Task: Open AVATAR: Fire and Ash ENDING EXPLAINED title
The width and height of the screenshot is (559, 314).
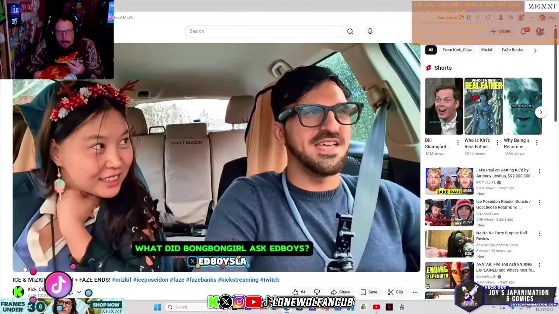Action: [505, 267]
